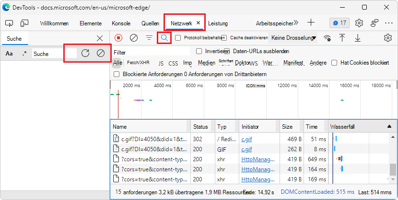Check Daten-URLs ausblenden checkbox

pyautogui.click(x=227, y=51)
